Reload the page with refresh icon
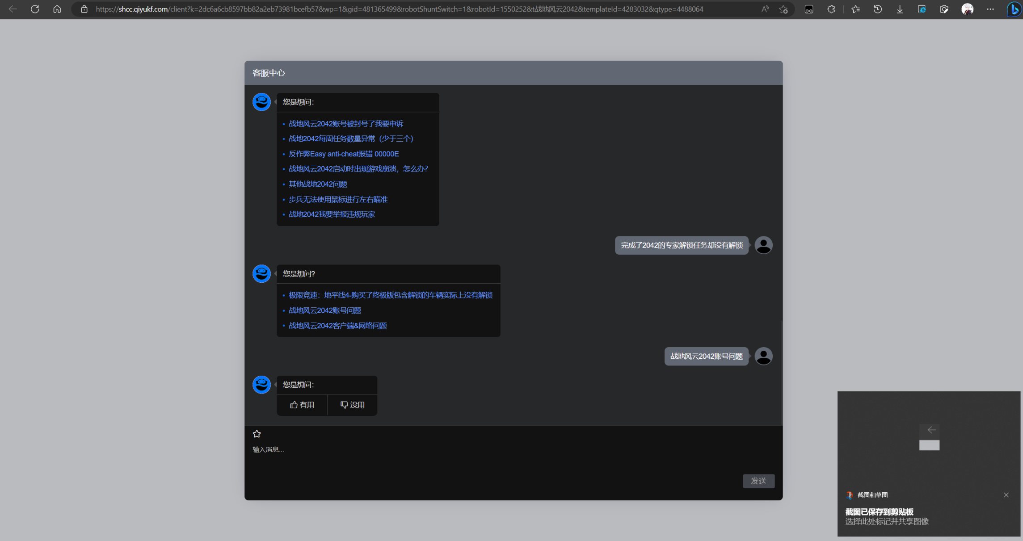The height and width of the screenshot is (541, 1023). [x=35, y=9]
